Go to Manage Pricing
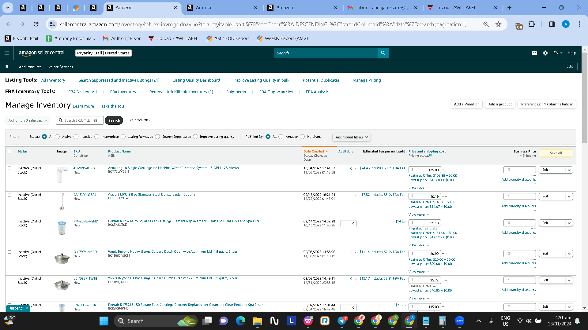The width and height of the screenshot is (588, 330). (367, 80)
